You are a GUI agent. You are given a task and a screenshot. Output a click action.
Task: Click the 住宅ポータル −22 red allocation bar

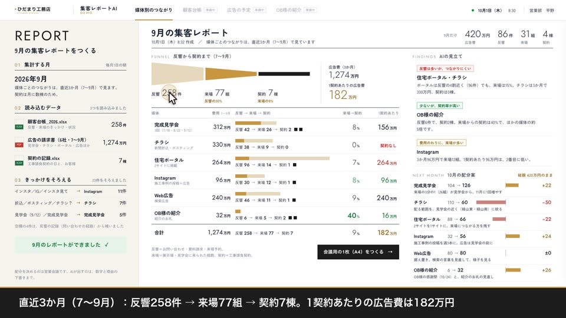coord(499,219)
